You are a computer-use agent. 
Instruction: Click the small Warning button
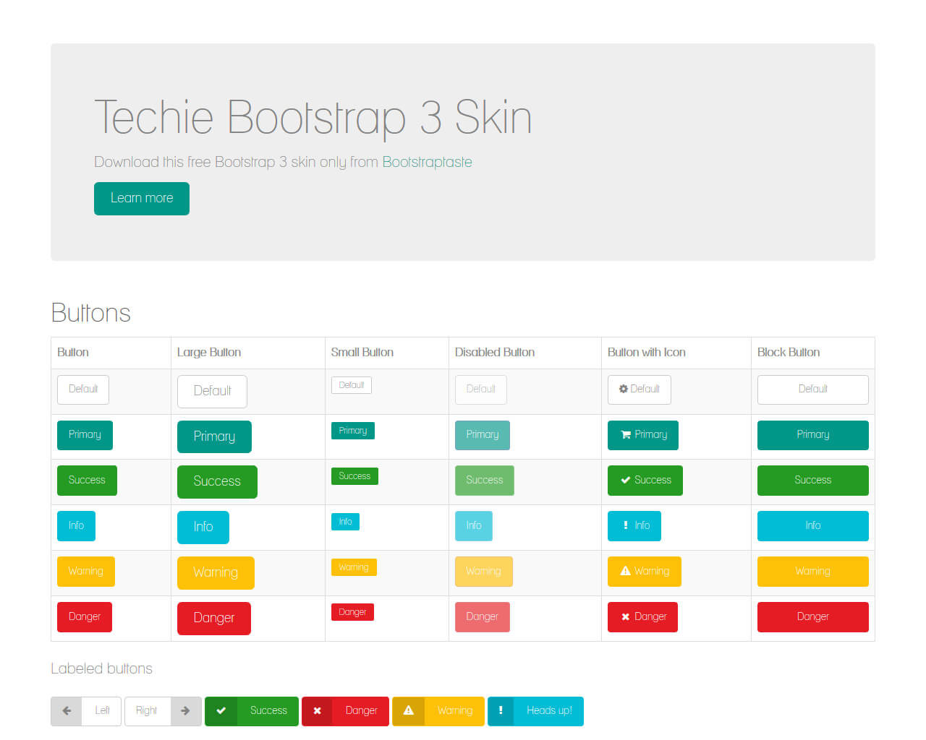coord(354,567)
